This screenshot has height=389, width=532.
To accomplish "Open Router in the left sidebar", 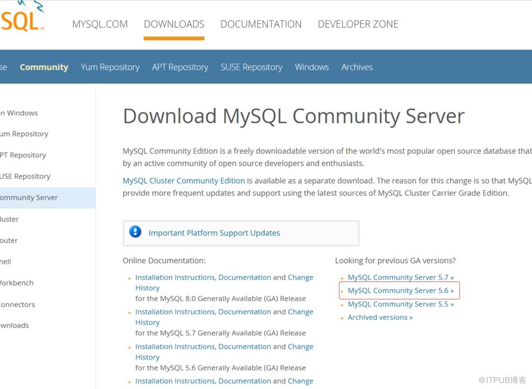I will [9, 240].
